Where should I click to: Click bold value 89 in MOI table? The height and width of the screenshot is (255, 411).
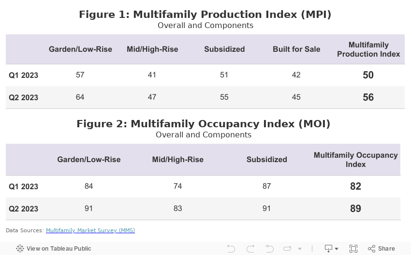coord(356,209)
